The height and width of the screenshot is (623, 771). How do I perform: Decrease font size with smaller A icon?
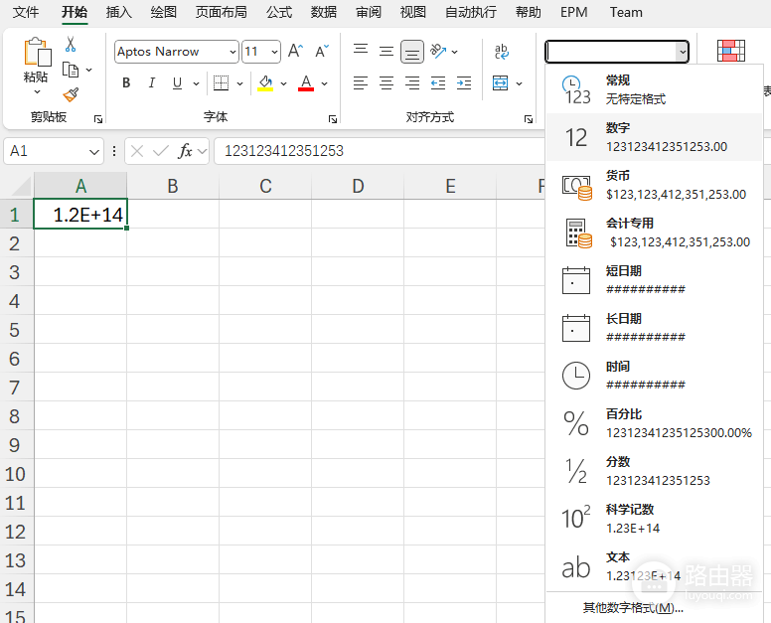[x=322, y=51]
